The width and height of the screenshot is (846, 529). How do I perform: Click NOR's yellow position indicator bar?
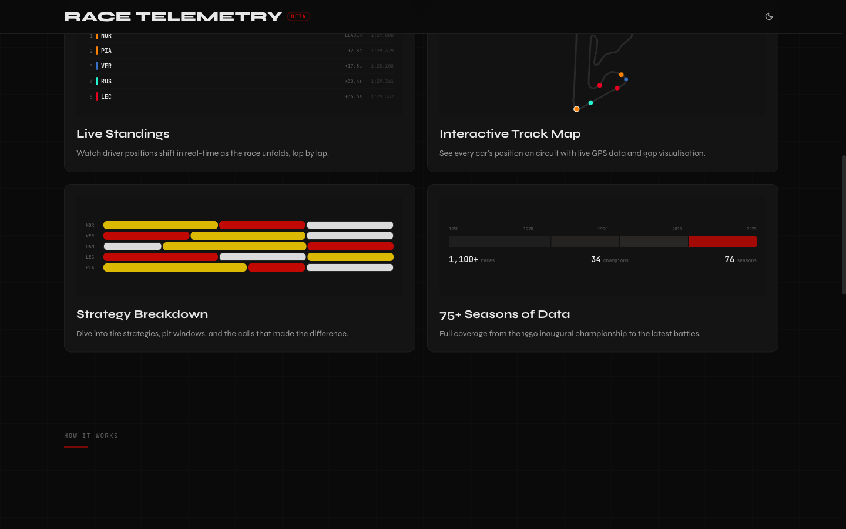tap(98, 35)
